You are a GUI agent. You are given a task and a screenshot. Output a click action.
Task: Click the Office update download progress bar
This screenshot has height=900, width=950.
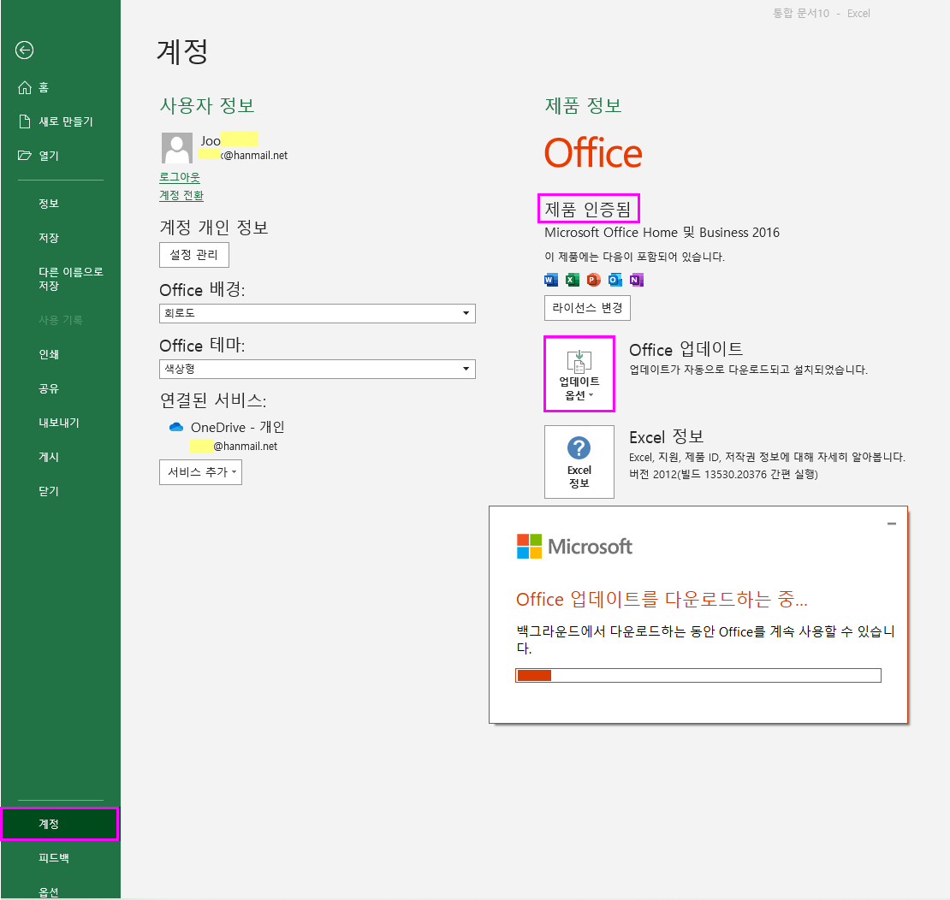698,675
